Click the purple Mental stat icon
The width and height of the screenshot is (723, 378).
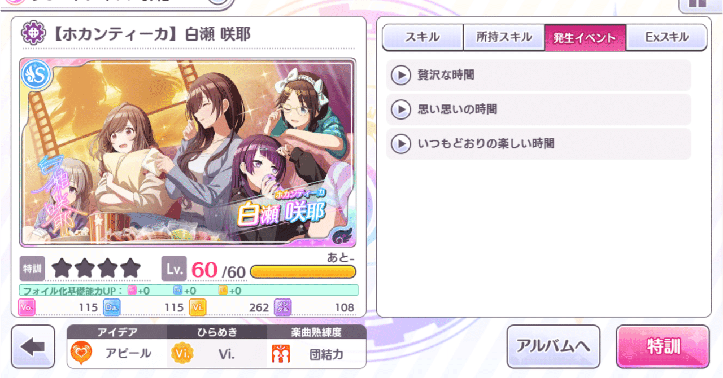coord(283,307)
